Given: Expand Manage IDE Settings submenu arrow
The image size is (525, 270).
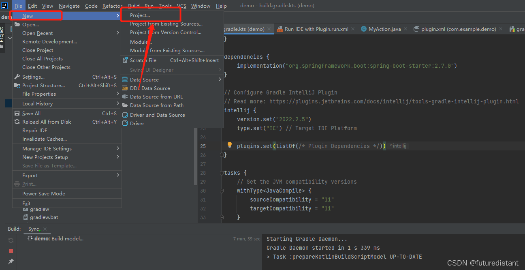Looking at the screenshot, I should (118, 149).
